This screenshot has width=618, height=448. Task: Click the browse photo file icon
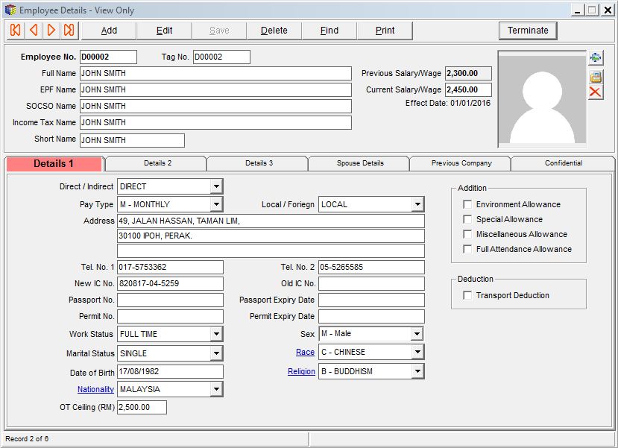point(596,77)
